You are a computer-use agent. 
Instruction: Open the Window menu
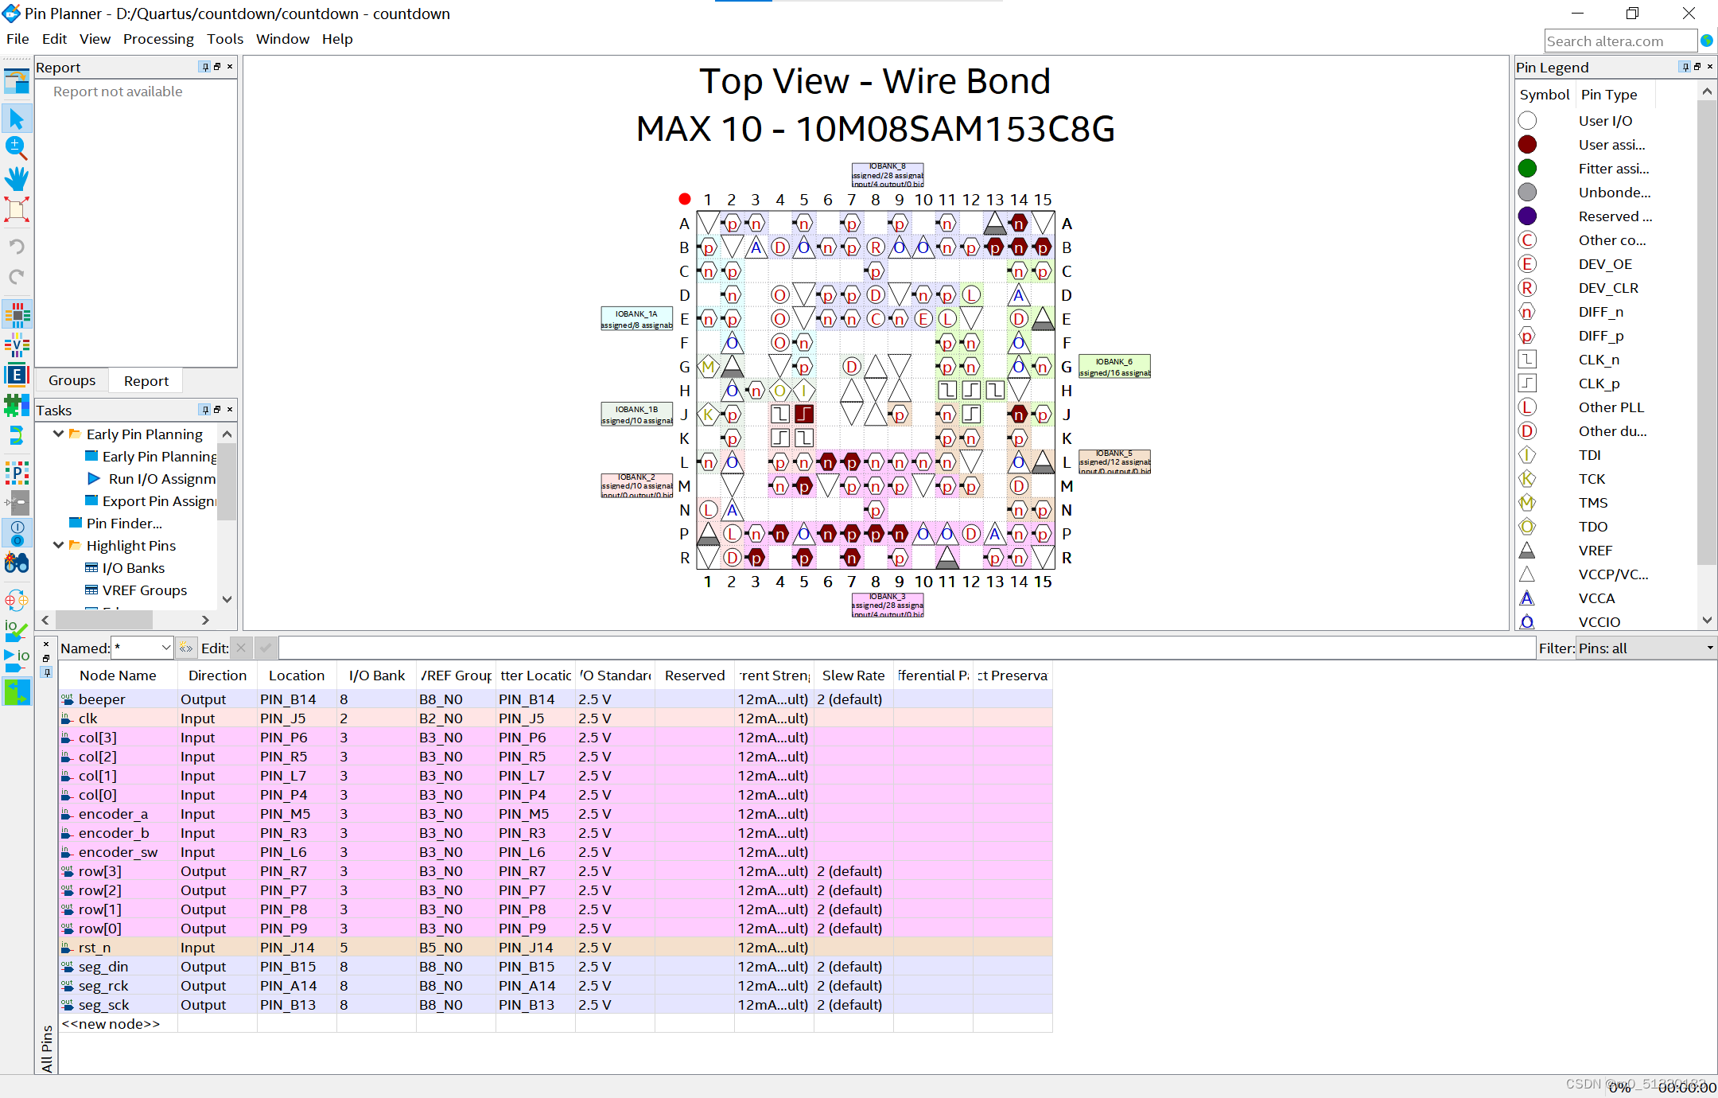282,39
